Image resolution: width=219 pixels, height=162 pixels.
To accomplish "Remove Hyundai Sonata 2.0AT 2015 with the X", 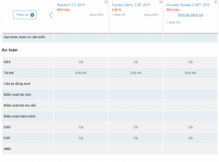I will (x=216, y=2).
